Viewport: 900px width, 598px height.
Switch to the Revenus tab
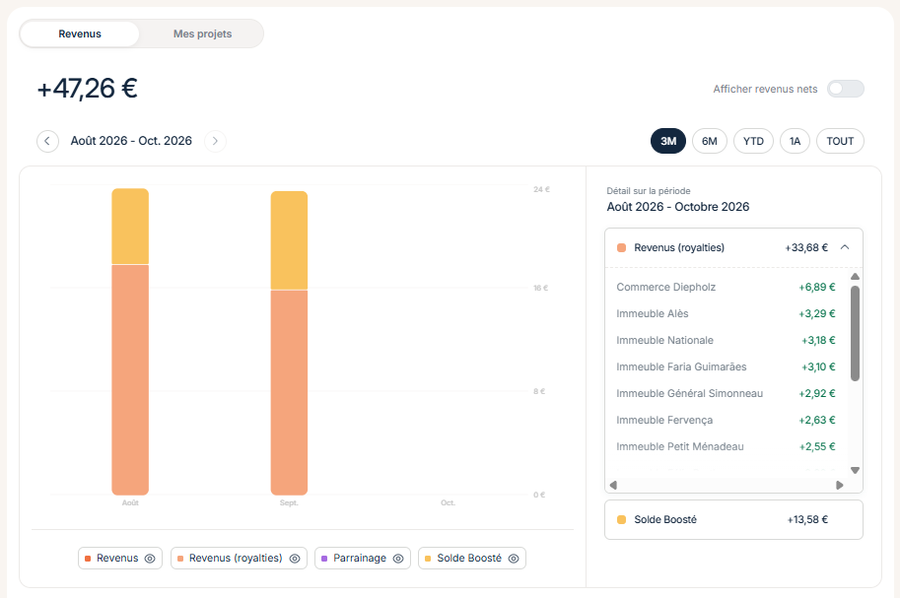pos(80,33)
